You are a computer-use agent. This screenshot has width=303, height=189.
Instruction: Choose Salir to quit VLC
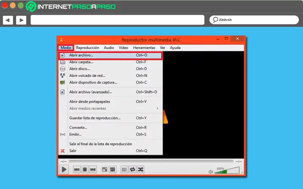(110, 151)
